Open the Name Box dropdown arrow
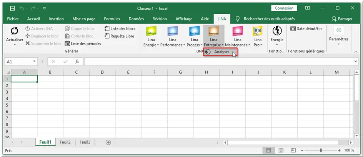The image size is (363, 157). coord(34,62)
